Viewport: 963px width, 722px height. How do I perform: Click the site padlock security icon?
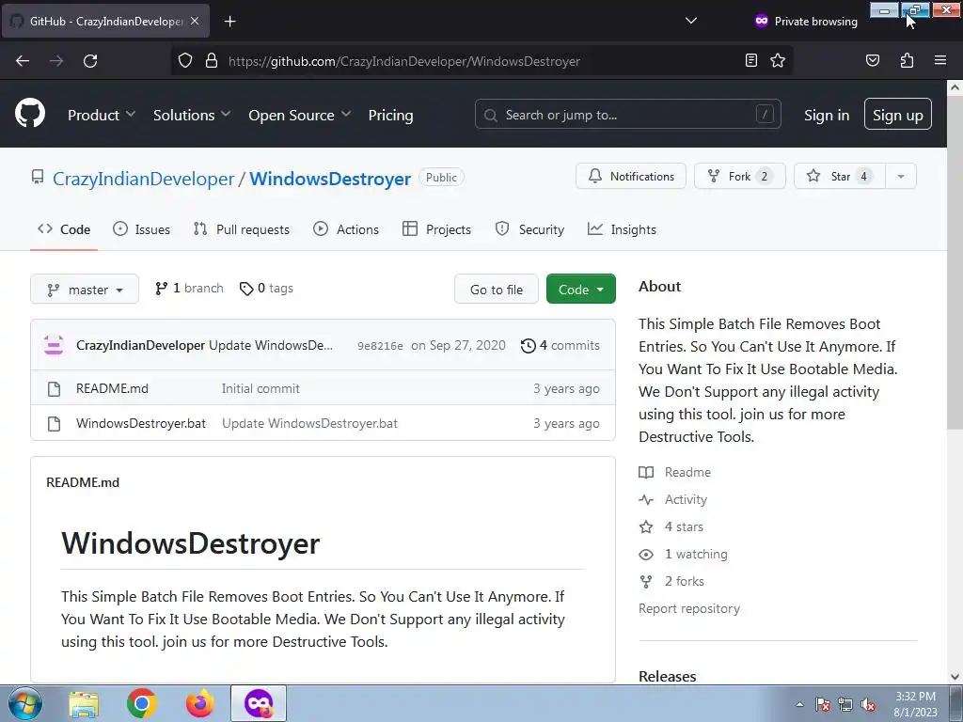pos(212,61)
